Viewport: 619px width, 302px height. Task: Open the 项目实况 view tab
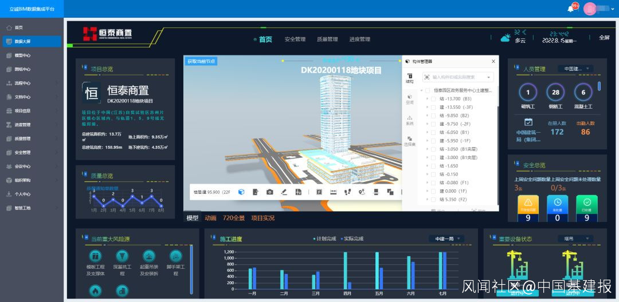[x=263, y=218]
